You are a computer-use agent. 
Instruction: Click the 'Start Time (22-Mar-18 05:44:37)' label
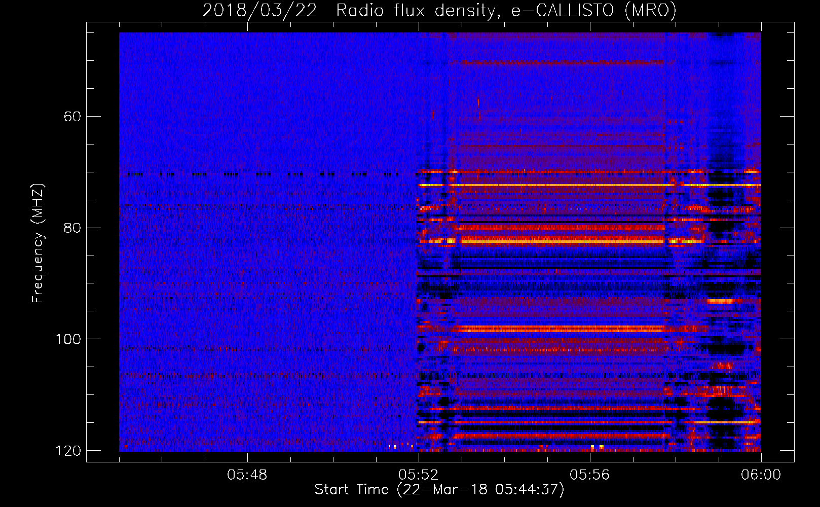(439, 490)
